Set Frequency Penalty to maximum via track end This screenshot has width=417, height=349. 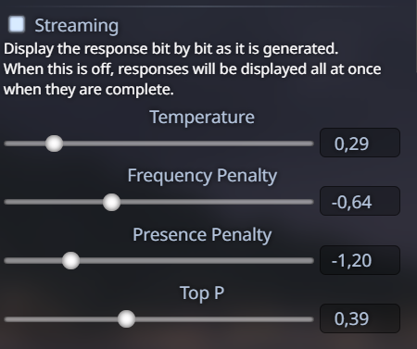coord(312,202)
